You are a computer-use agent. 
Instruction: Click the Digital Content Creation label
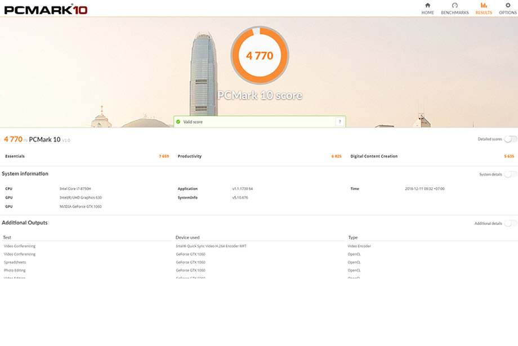[x=374, y=156]
